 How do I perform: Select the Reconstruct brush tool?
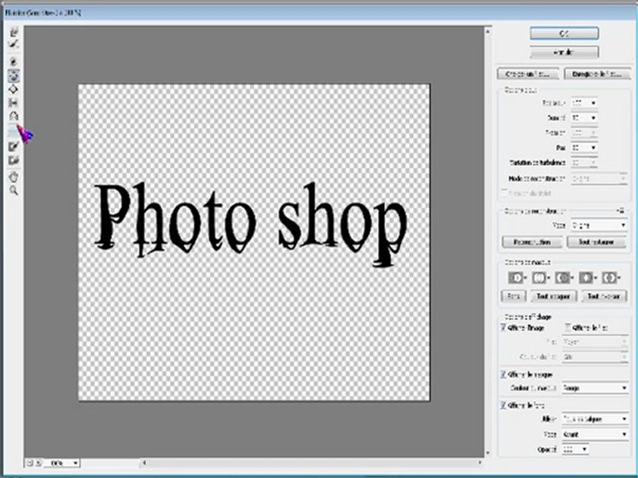coord(14,44)
